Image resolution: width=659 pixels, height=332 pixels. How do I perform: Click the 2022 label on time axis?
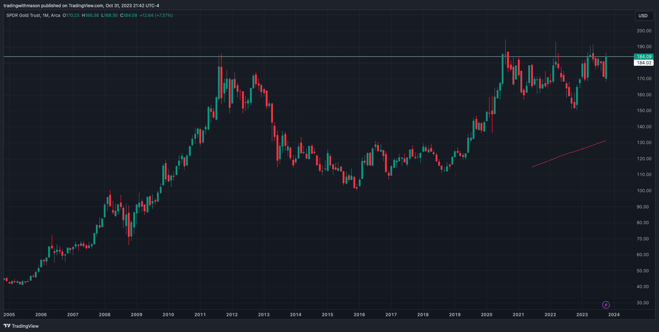point(550,315)
